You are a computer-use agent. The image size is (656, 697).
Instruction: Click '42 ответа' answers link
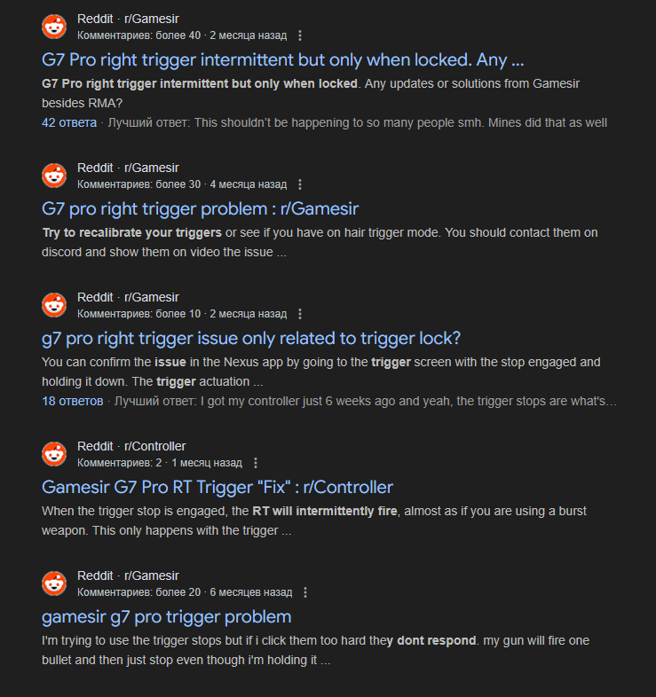[x=69, y=122]
